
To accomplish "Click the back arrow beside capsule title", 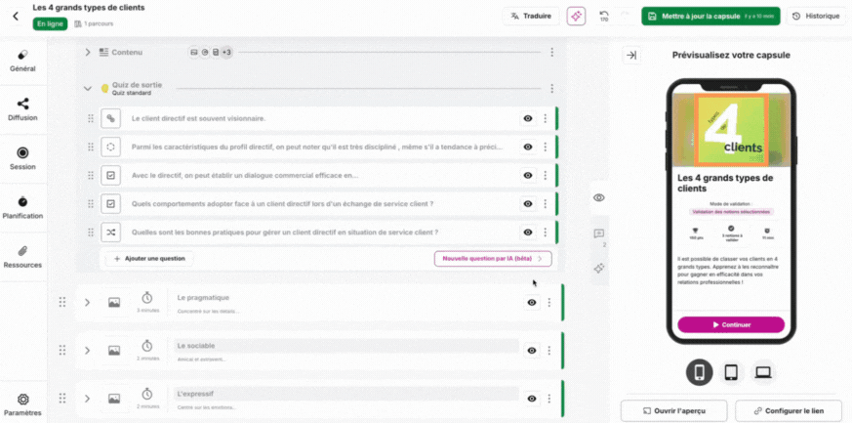I will point(15,16).
